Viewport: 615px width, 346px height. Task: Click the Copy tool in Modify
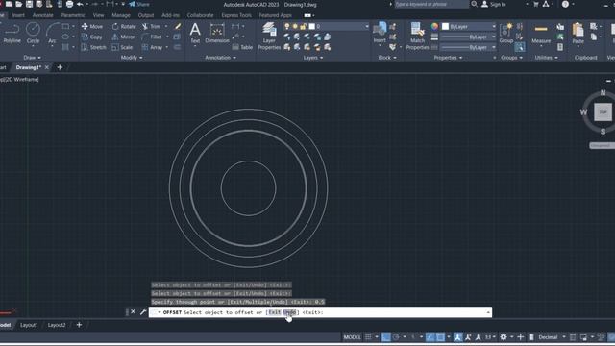coord(92,37)
